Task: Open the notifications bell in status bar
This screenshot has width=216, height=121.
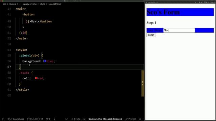Action: coord(140,119)
